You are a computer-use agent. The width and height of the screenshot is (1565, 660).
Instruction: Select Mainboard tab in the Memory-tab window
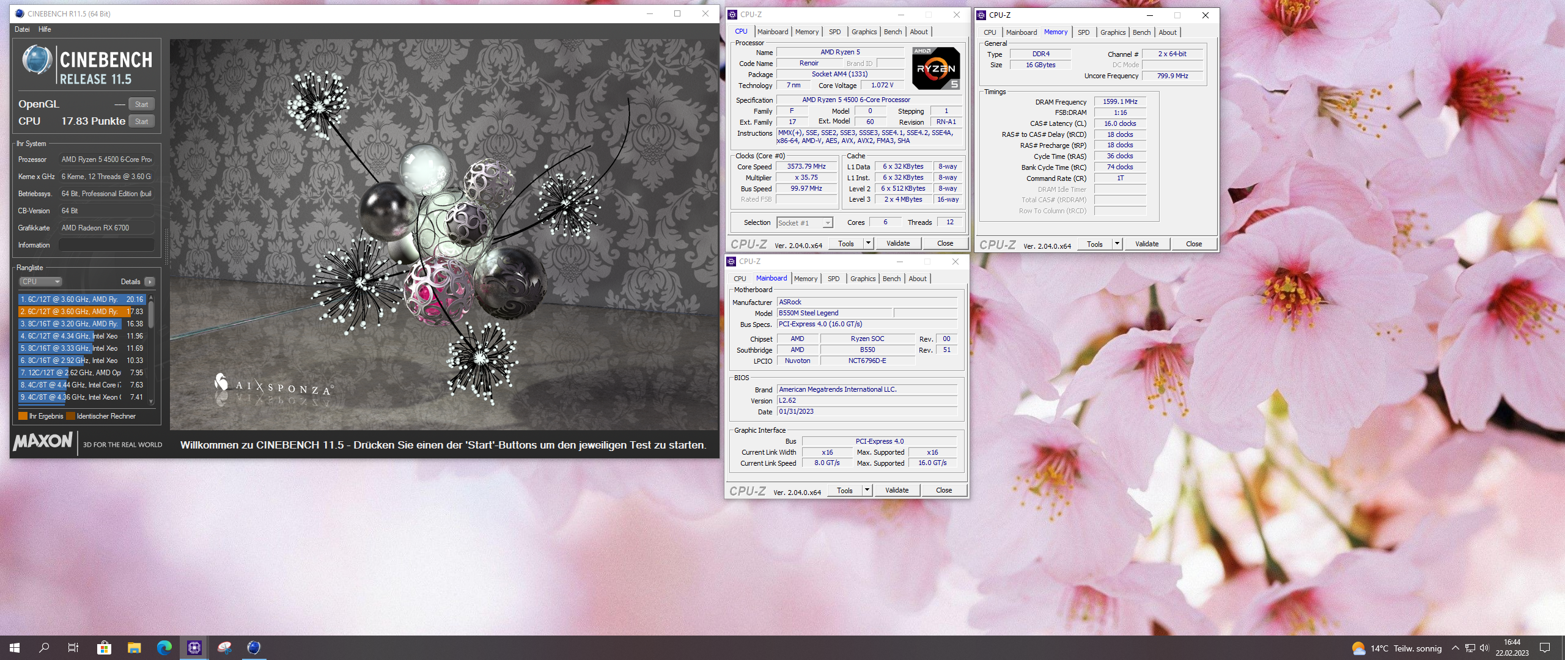coord(1022,32)
